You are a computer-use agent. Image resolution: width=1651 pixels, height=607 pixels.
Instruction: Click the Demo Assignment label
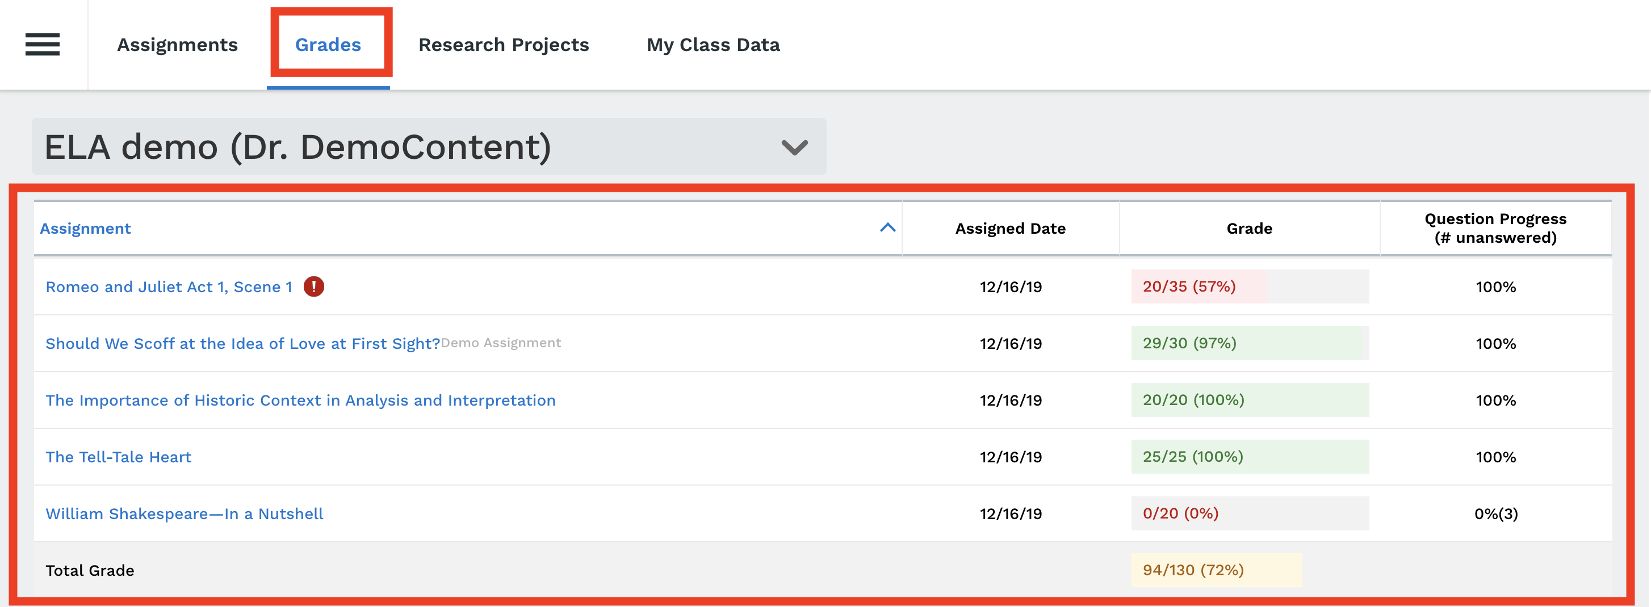(501, 343)
